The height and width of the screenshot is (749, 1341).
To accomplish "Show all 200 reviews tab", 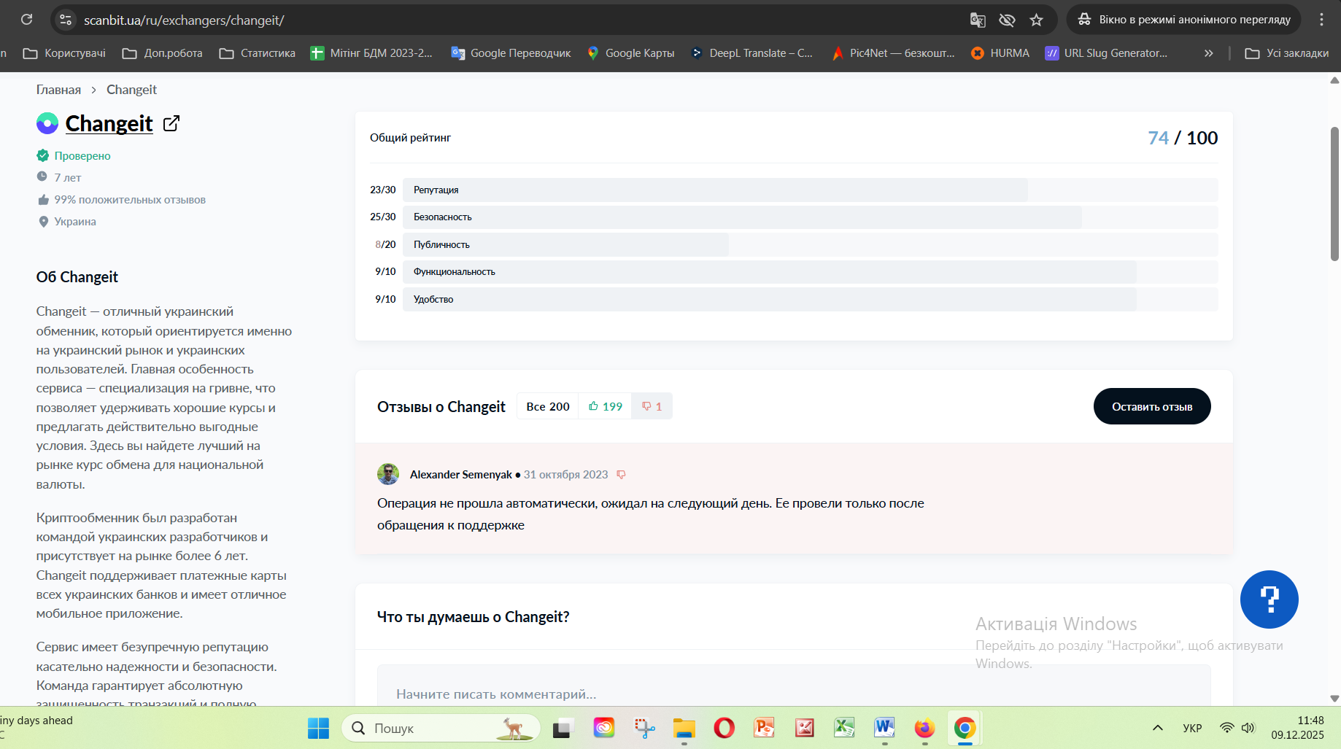I will [x=548, y=406].
